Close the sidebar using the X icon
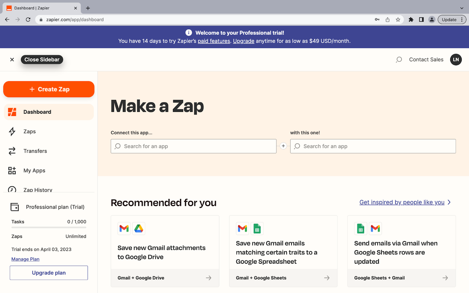Screen dimensions: 469x293 pos(12,59)
